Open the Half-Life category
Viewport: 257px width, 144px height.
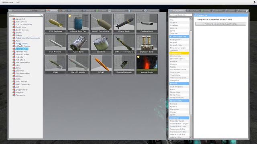20,57
